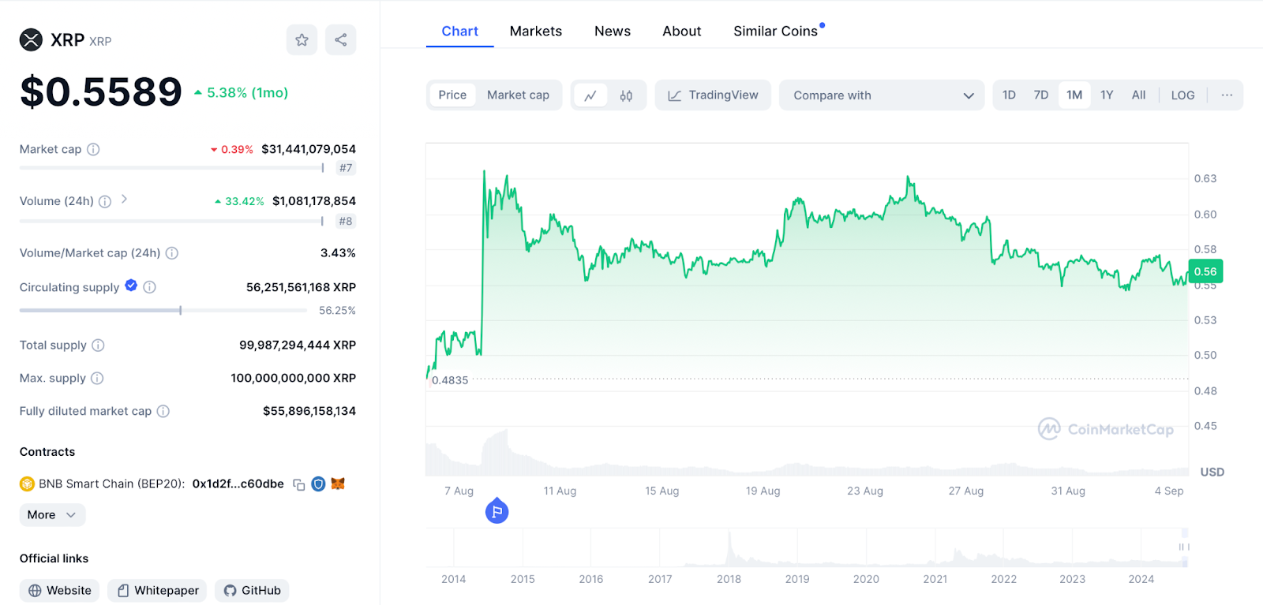Switch to the Similar Coins tab
This screenshot has height=605, width=1263.
coord(777,32)
